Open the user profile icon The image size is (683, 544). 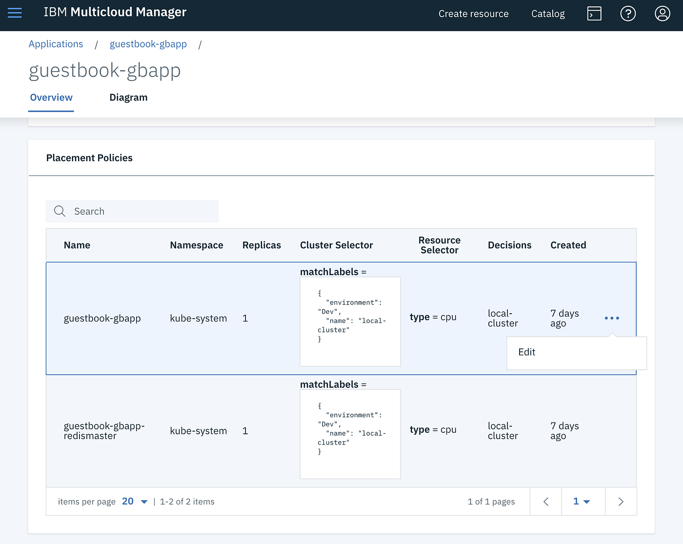(662, 14)
